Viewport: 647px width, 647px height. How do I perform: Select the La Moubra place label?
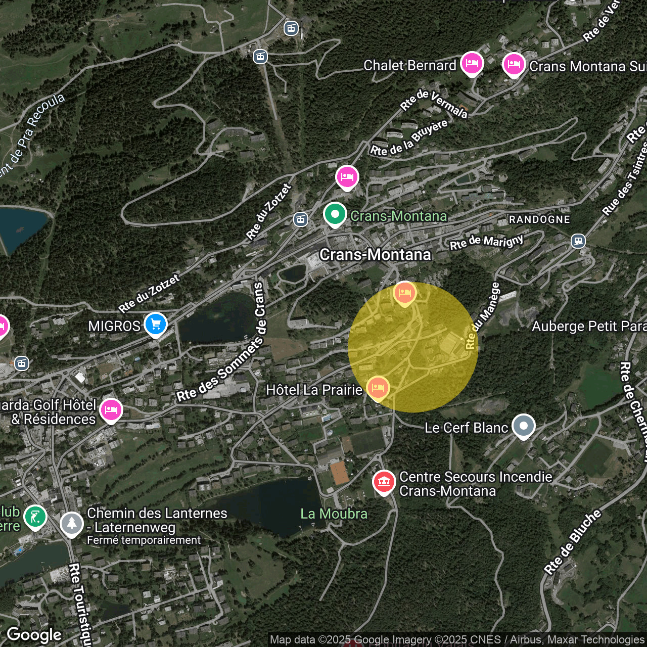tap(334, 514)
